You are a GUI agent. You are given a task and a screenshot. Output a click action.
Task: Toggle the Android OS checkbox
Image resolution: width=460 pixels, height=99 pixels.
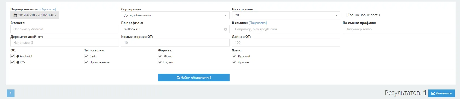[13, 56]
